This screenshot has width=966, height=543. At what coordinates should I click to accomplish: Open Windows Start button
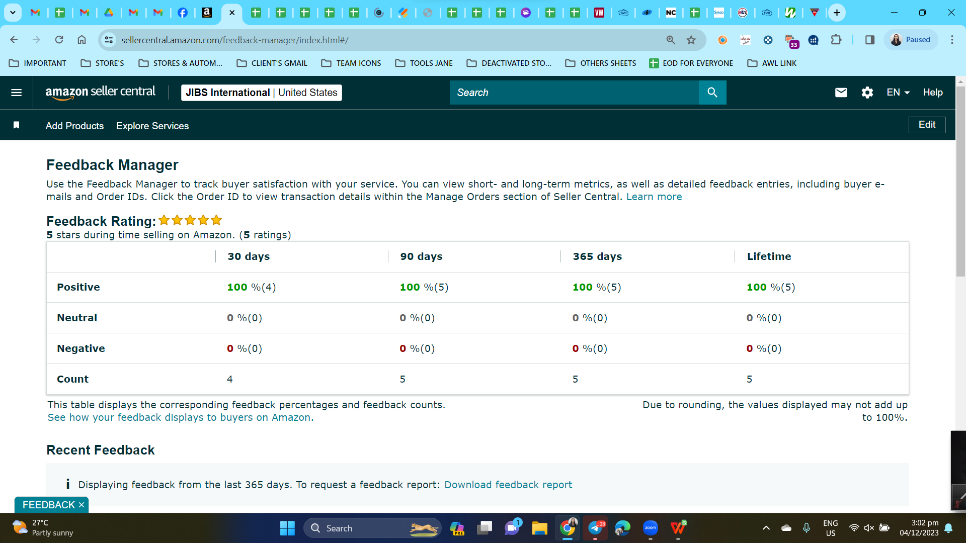(x=287, y=528)
